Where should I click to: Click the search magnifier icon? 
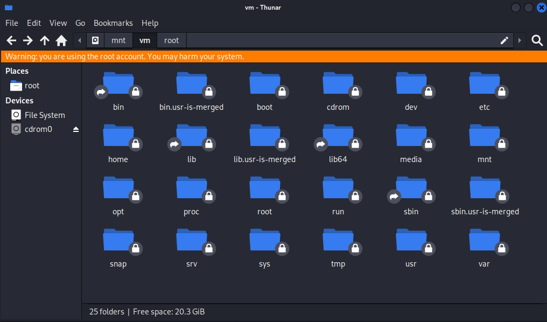pos(537,40)
